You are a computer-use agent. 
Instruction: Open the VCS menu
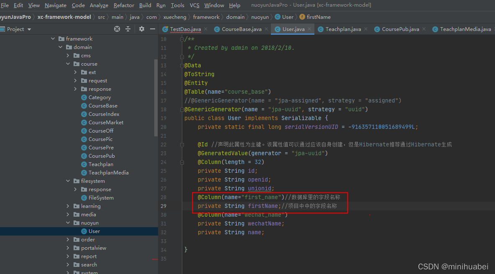pyautogui.click(x=194, y=5)
